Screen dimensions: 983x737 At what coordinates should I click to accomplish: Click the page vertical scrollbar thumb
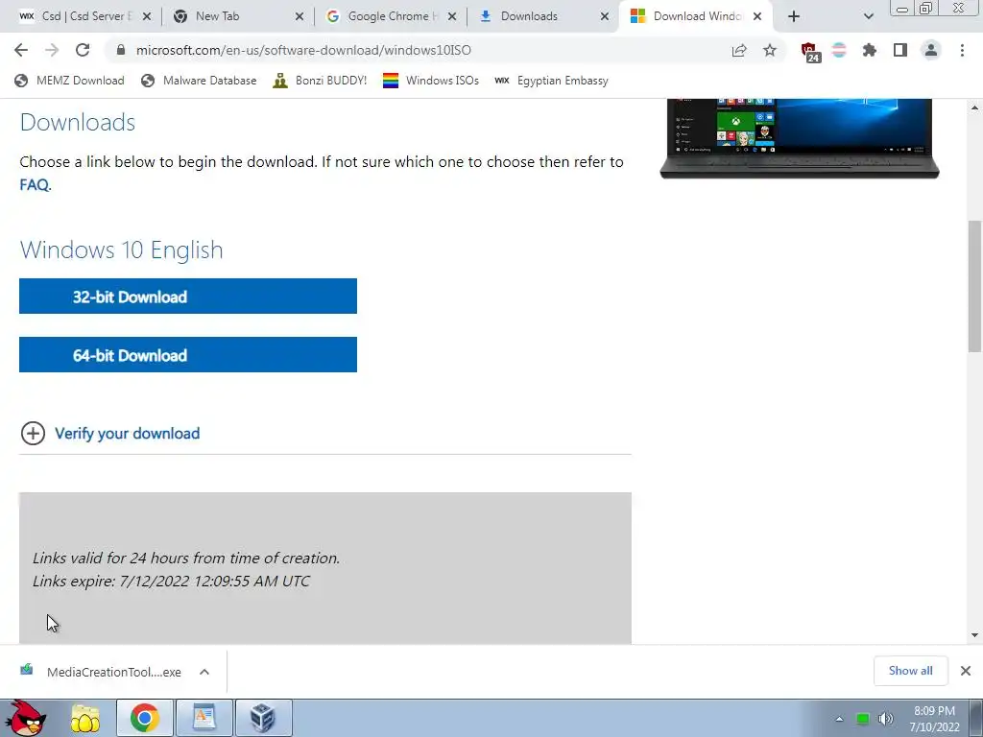(x=974, y=286)
